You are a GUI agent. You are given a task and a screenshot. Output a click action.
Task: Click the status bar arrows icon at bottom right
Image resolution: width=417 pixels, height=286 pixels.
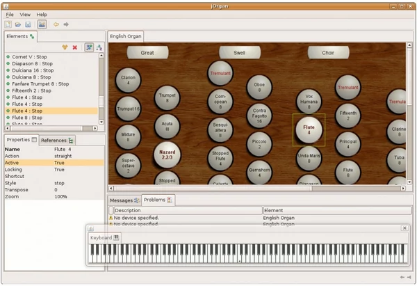click(x=405, y=277)
